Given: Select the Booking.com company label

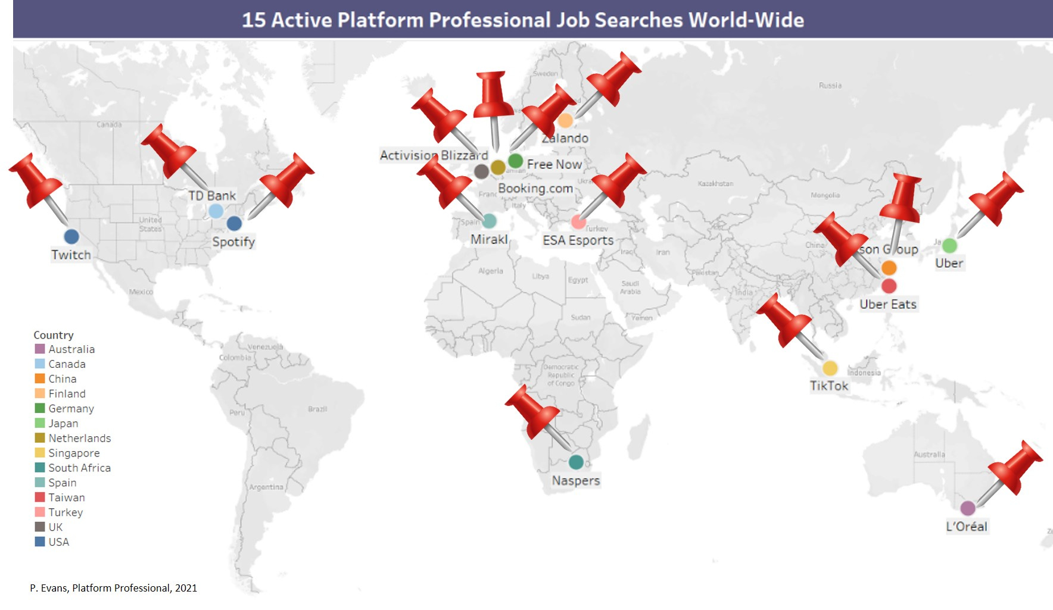Looking at the screenshot, I should point(535,189).
